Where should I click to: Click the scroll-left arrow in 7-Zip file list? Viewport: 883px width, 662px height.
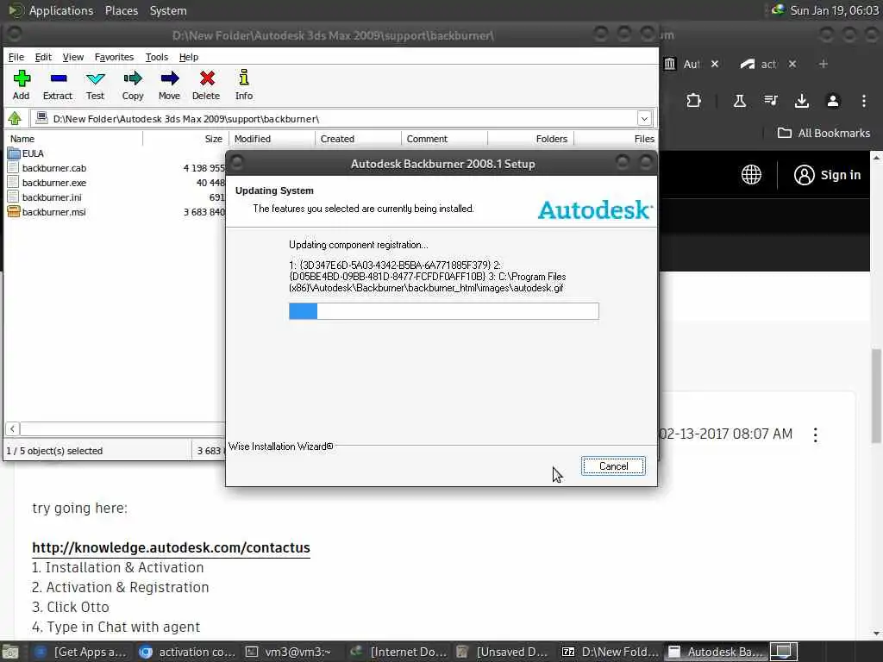click(12, 428)
